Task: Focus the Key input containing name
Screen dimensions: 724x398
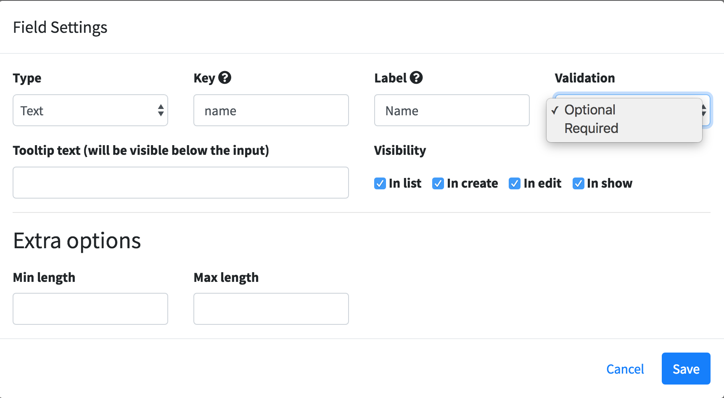Action: coord(271,110)
